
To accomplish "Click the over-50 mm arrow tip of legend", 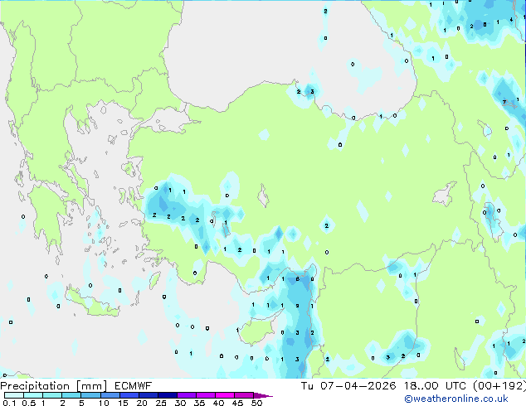I will (x=263, y=395).
